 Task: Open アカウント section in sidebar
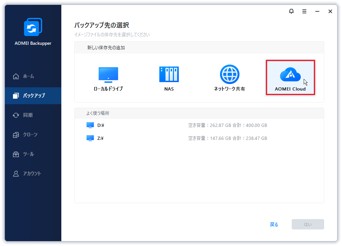click(33, 173)
